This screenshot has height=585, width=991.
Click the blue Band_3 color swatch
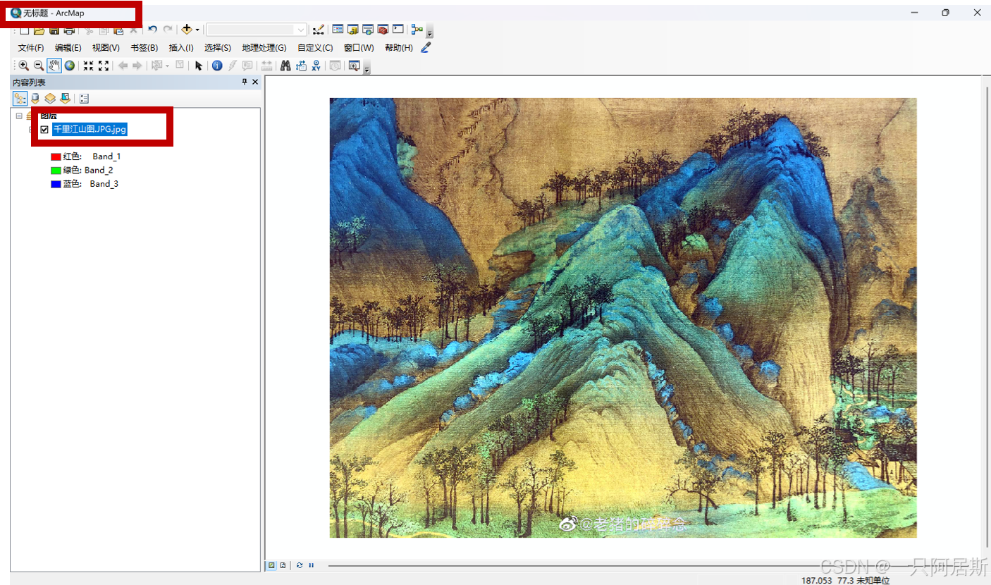click(56, 184)
